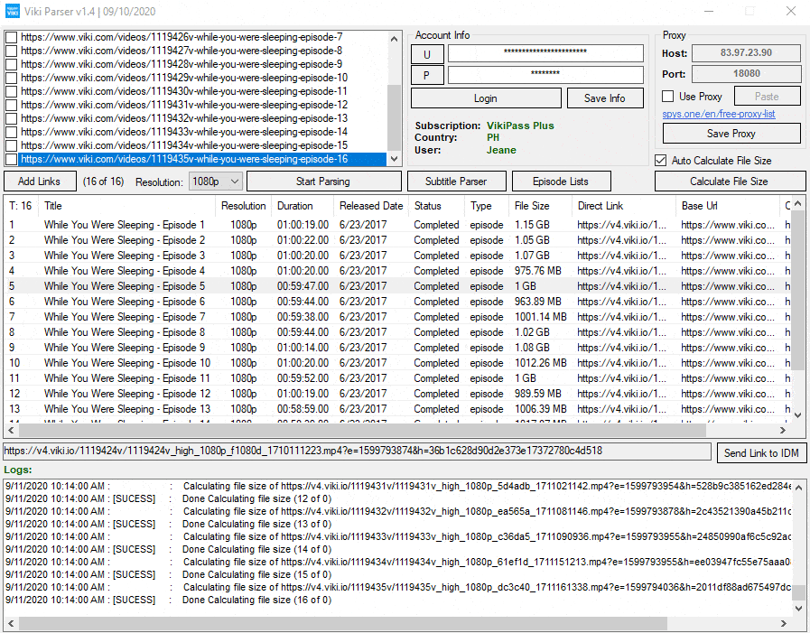Check the episode-9 URL checkbox
Image resolution: width=810 pixels, height=633 pixels.
(11, 64)
